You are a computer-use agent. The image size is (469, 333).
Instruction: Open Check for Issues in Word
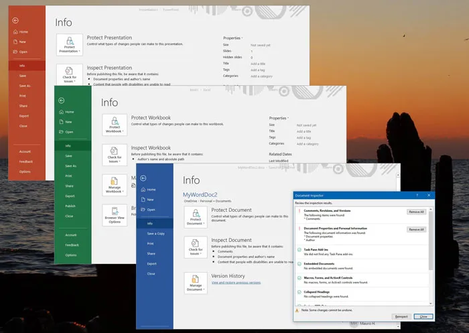196,247
